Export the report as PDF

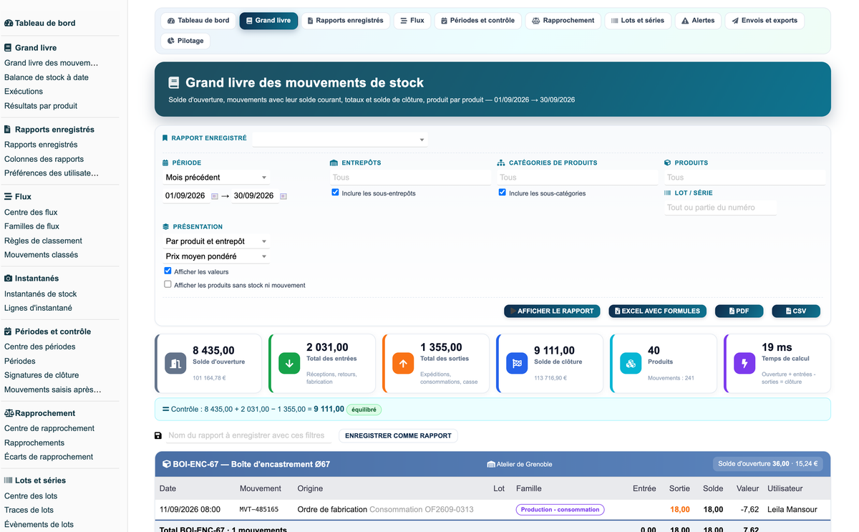click(x=739, y=311)
